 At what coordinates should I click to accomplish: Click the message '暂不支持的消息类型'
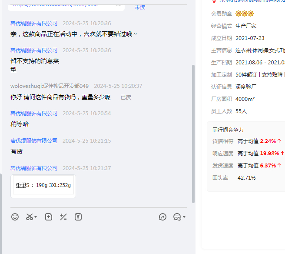35,65
